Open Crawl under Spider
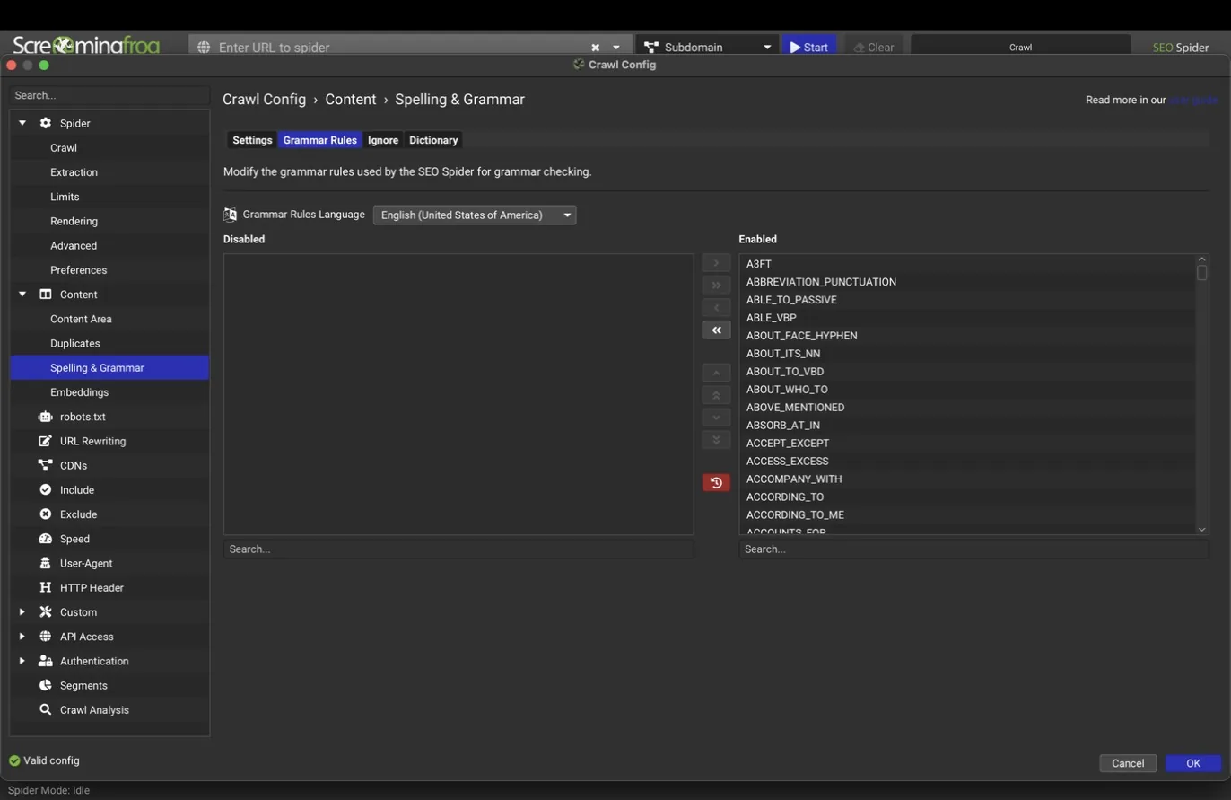 click(64, 148)
